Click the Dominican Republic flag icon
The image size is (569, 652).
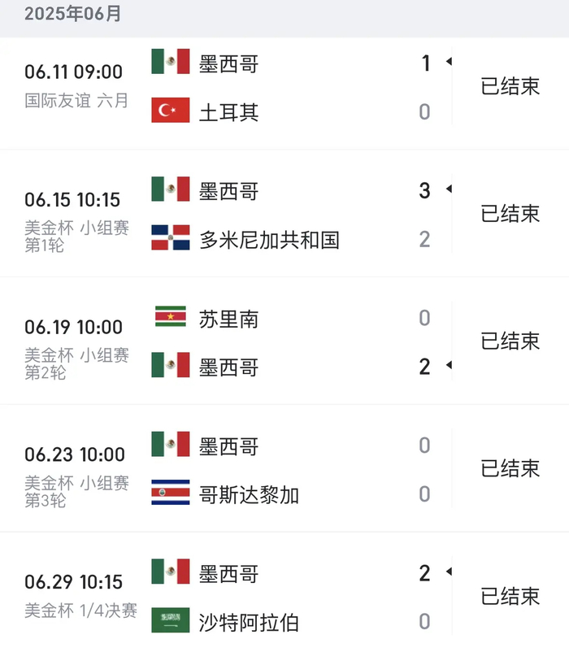171,238
